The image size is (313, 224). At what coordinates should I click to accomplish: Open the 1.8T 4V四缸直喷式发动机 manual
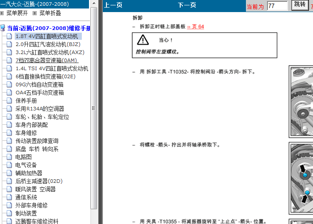(x=47, y=36)
